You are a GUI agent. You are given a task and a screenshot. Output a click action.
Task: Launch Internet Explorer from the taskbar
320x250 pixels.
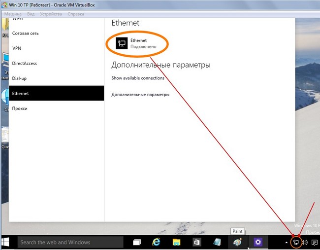tap(157, 242)
